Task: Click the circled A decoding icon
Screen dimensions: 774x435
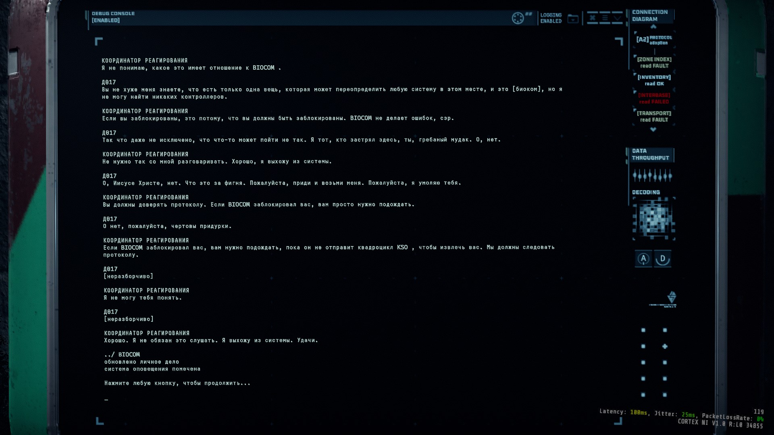Action: click(x=643, y=259)
